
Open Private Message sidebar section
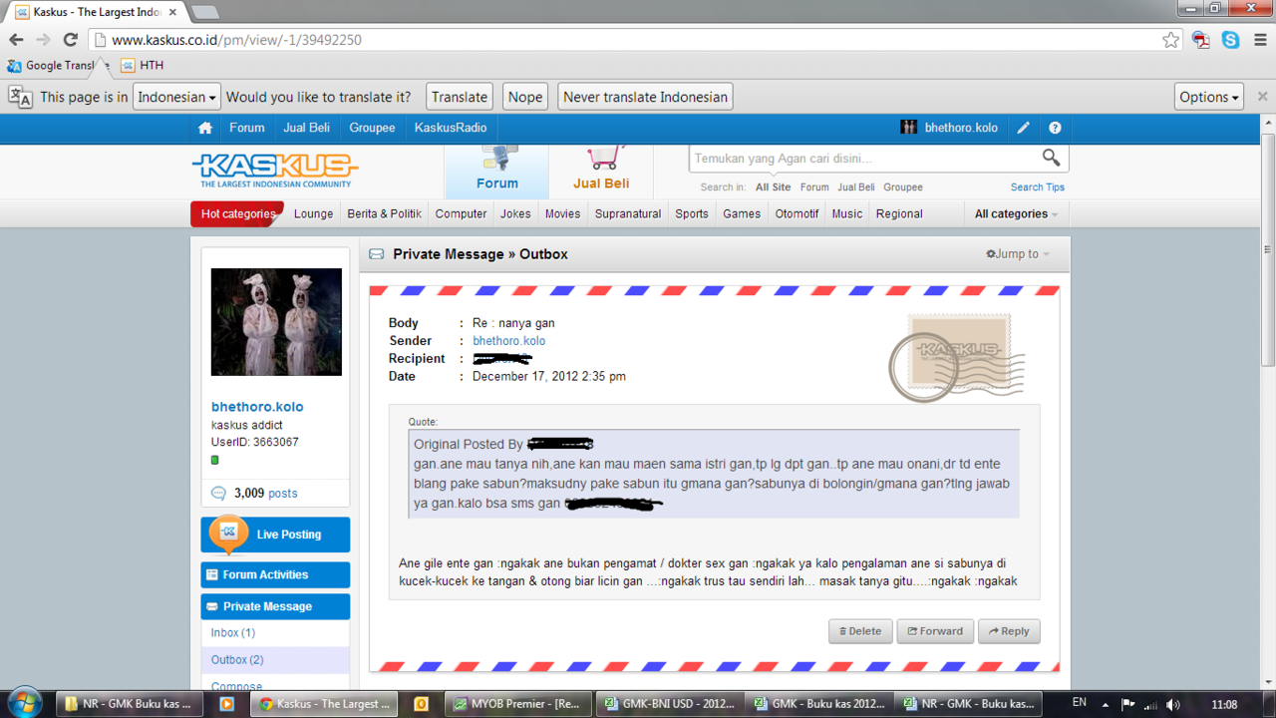click(x=275, y=606)
